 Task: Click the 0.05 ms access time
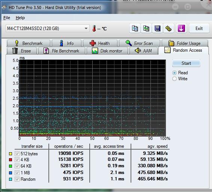pyautogui.click(x=116, y=153)
